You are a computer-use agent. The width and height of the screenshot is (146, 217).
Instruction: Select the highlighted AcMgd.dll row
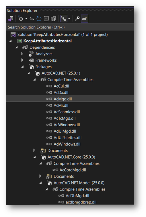(70, 99)
